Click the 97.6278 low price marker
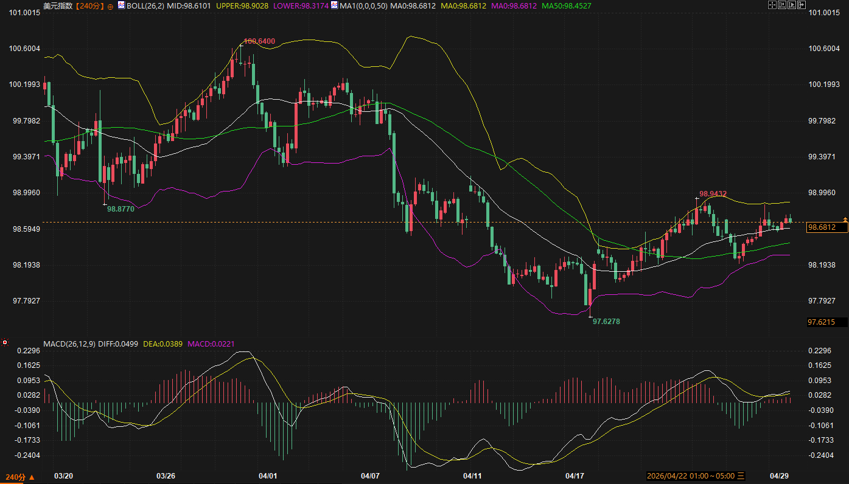 606,321
